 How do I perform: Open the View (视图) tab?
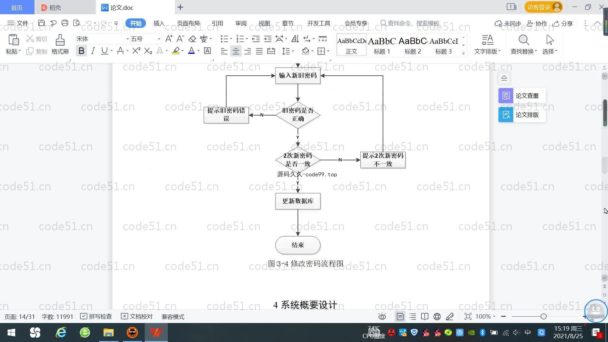(x=264, y=23)
